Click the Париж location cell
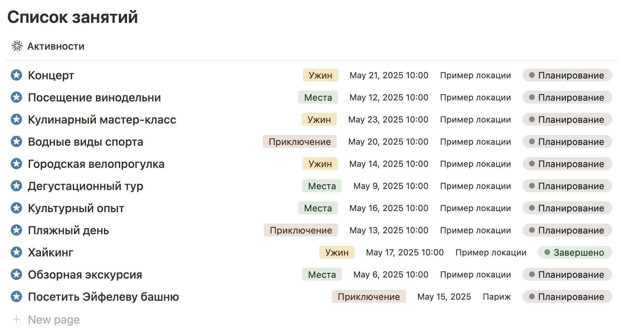Screen dimensions: 640x335 click(x=497, y=297)
